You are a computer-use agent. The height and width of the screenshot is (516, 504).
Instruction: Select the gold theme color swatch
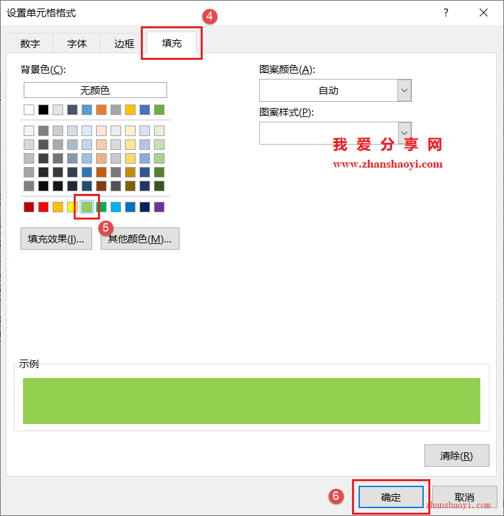[x=130, y=110]
